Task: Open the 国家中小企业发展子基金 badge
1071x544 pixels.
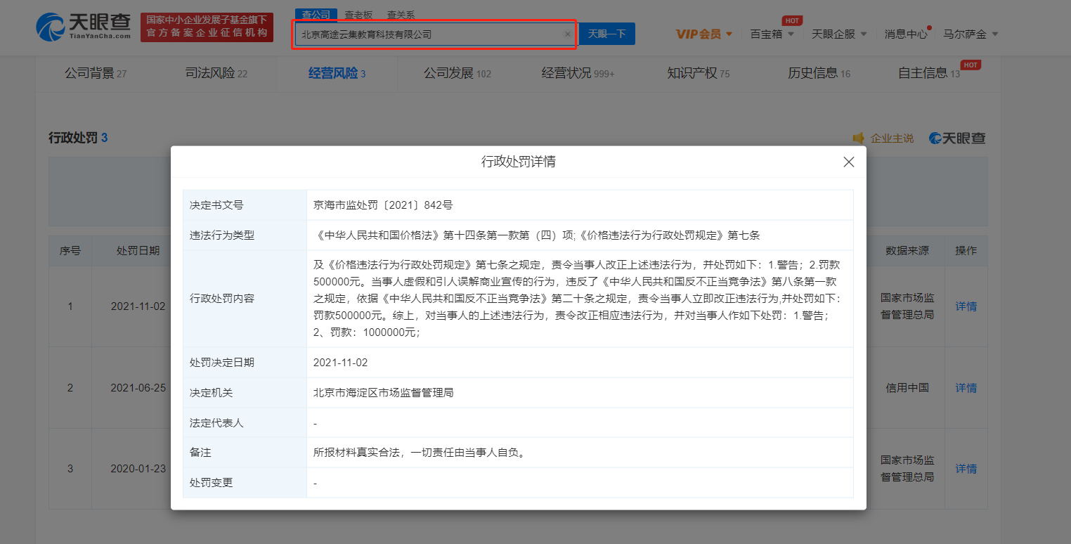Action: click(207, 28)
